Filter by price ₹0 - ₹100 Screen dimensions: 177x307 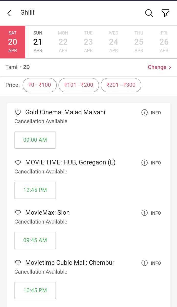40,85
